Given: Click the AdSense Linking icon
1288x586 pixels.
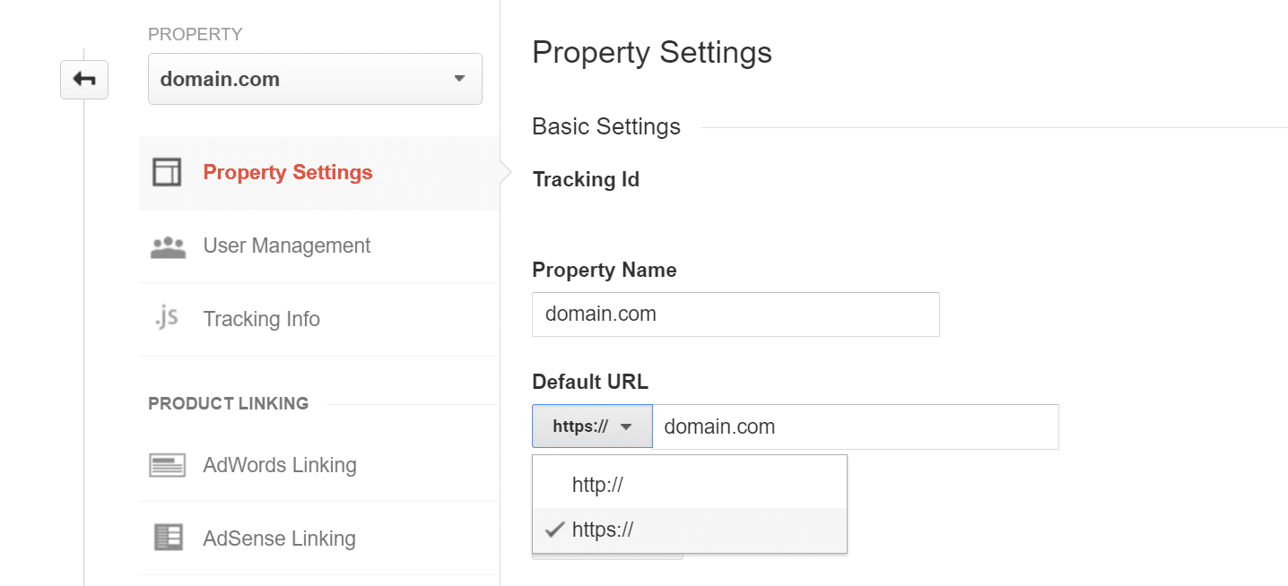Looking at the screenshot, I should [167, 538].
